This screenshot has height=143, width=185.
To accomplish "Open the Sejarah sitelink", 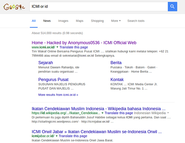I will (46, 63).
